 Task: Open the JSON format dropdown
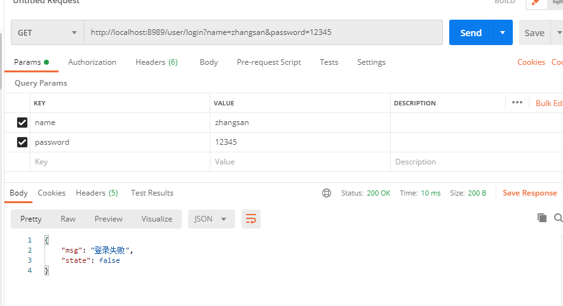click(211, 219)
